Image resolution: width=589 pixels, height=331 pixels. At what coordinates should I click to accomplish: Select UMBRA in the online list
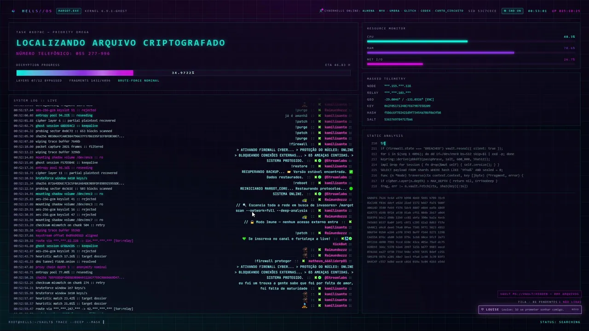[x=394, y=11]
